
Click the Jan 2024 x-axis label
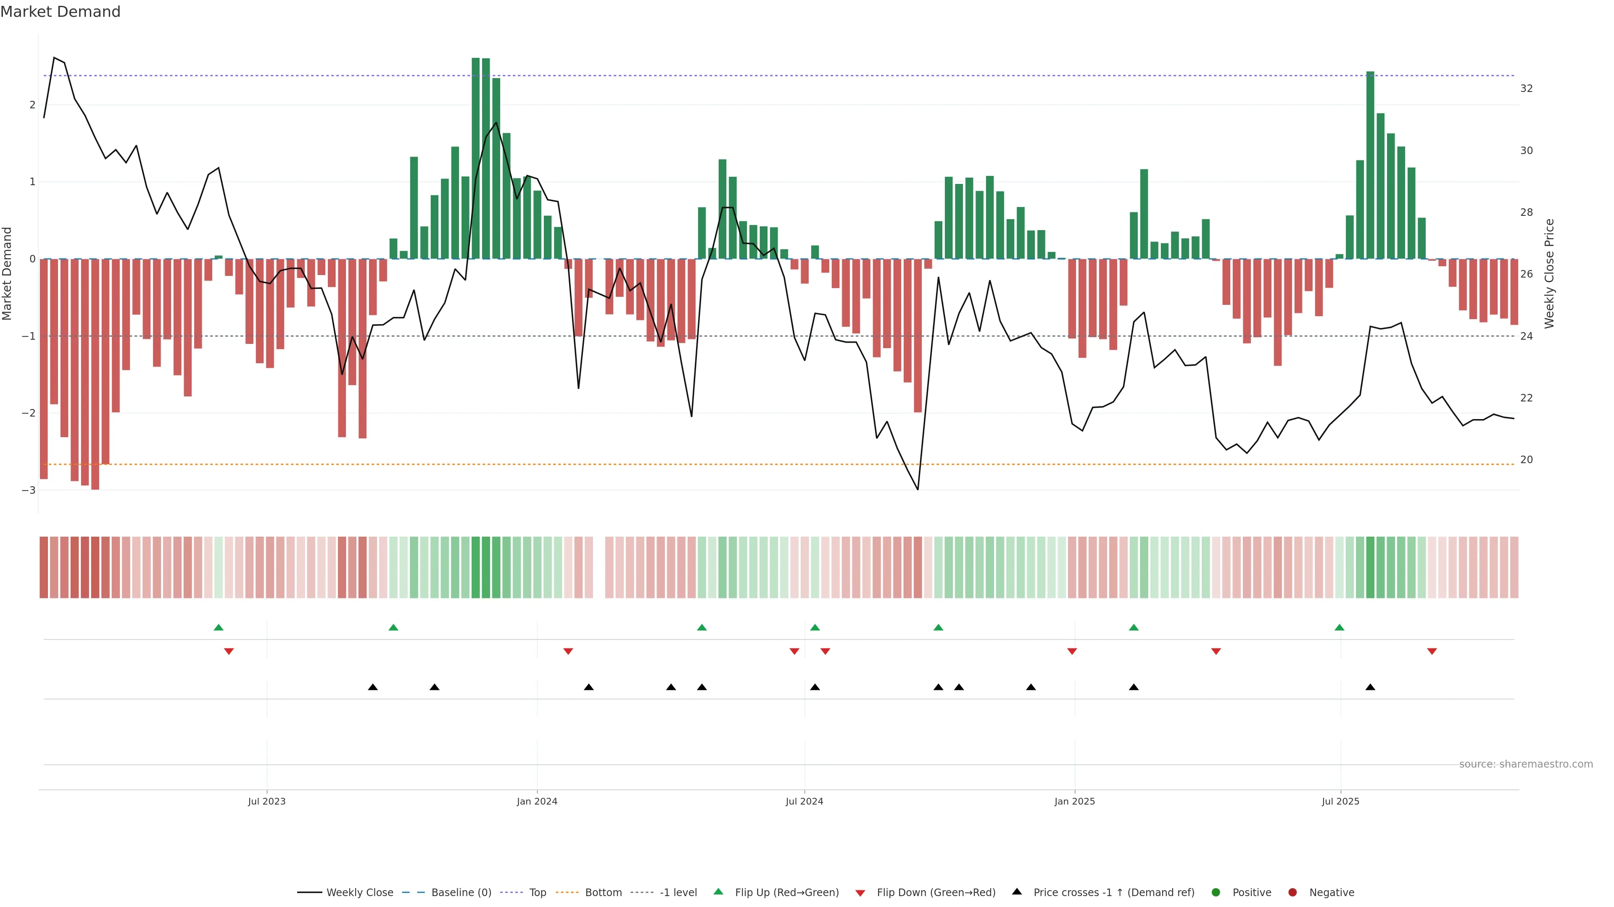click(537, 801)
